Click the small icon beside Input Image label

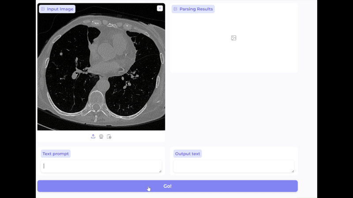(x=43, y=9)
